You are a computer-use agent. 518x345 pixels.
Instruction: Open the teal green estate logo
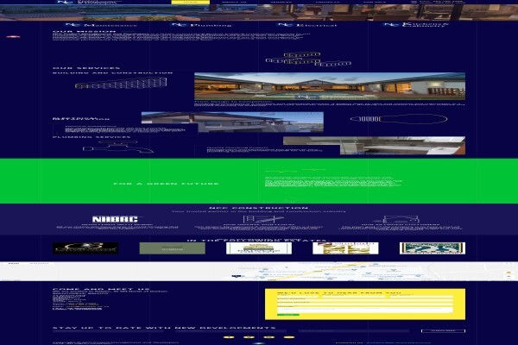click(433, 248)
